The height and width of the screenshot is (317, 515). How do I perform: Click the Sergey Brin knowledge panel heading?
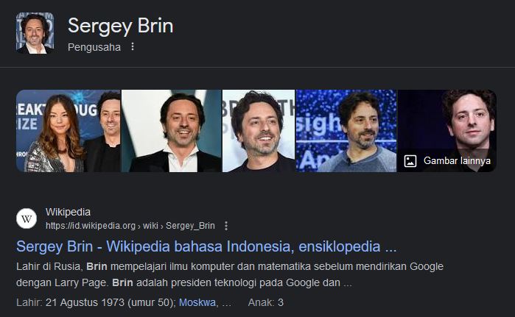tap(121, 26)
